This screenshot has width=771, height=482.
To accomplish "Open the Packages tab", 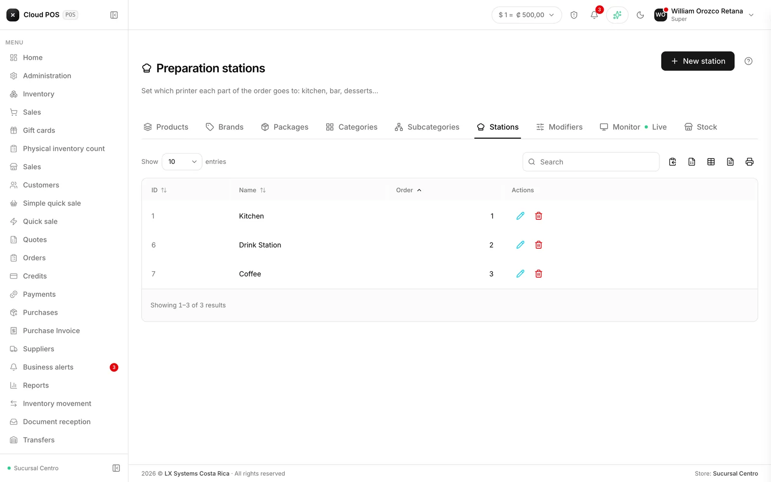I will 284,127.
